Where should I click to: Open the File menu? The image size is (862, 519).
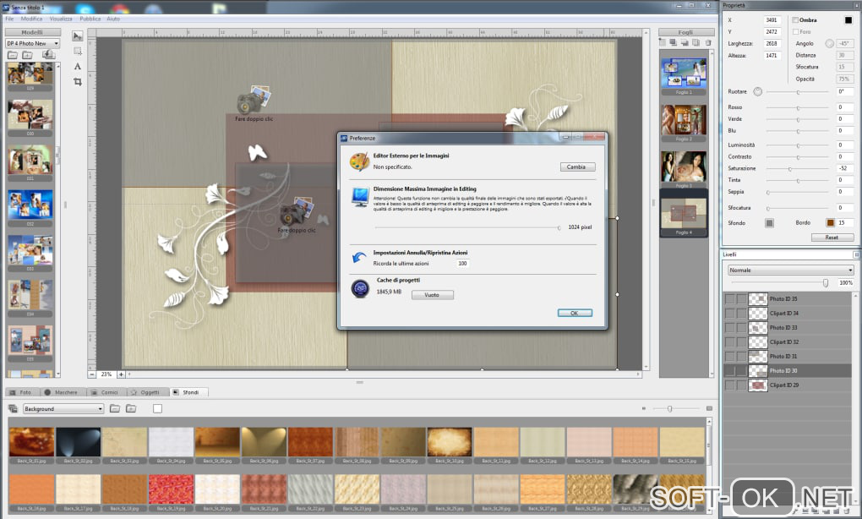pyautogui.click(x=9, y=19)
